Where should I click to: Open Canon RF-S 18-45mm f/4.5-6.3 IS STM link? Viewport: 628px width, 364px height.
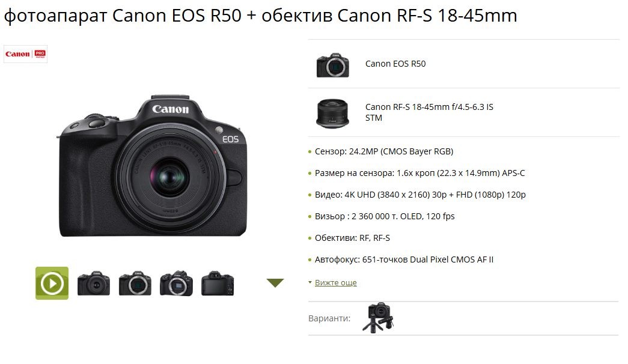pos(429,112)
